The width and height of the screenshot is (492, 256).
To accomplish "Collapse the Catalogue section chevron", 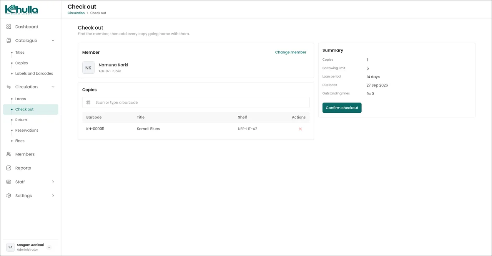I will point(53,41).
